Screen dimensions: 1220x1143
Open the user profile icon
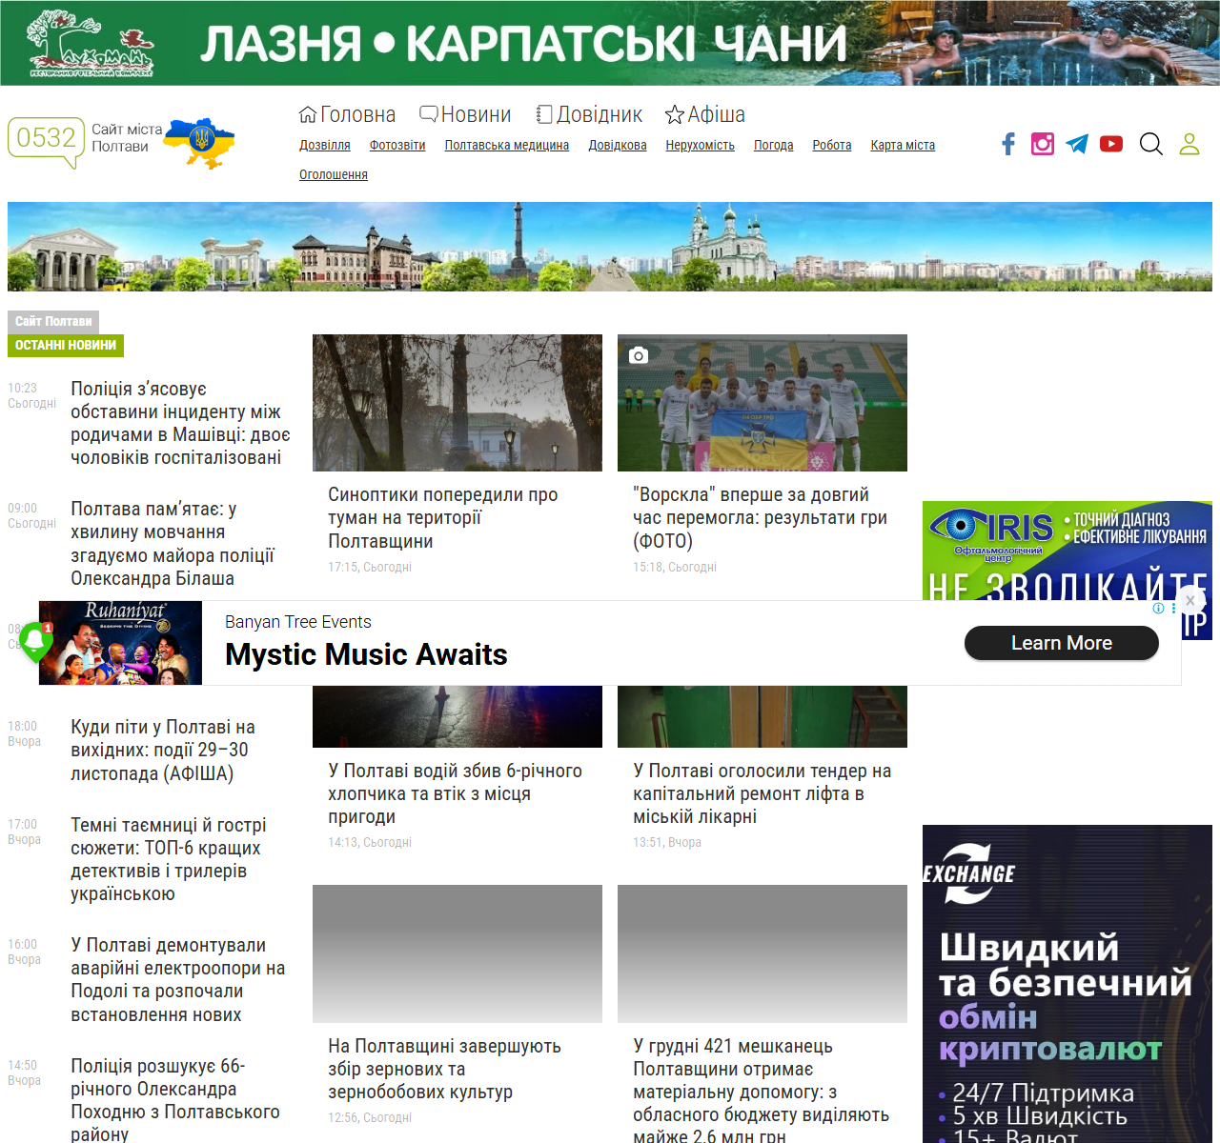click(1189, 144)
